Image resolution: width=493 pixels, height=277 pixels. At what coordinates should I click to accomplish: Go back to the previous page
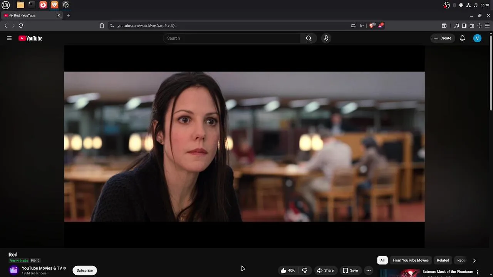pyautogui.click(x=6, y=25)
